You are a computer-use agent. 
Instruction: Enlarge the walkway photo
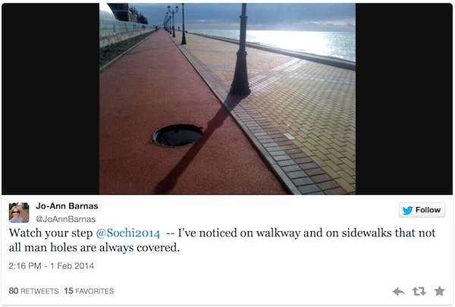[227, 99]
